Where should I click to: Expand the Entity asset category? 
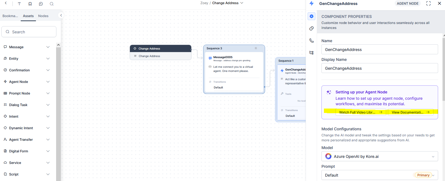tap(48, 59)
